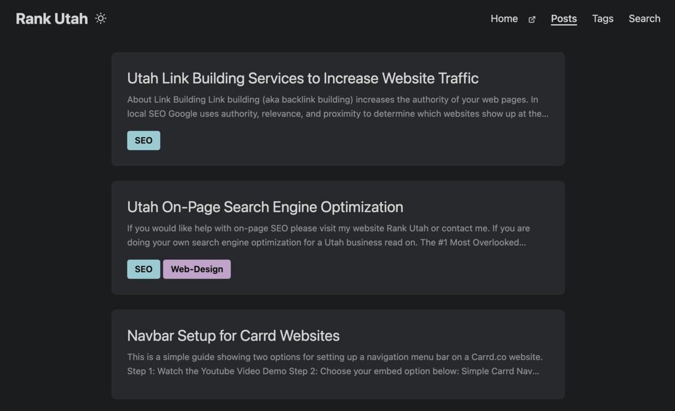Open the Home page
The image size is (675, 411).
[x=504, y=19]
